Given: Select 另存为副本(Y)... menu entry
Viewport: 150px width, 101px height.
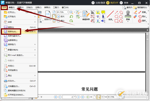Looking at the screenshot, I should [19, 36].
